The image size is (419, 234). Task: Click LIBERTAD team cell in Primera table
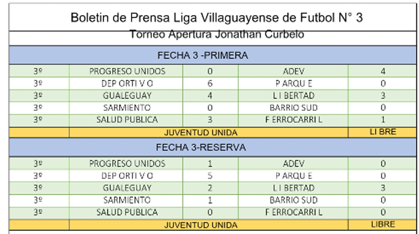point(293,96)
